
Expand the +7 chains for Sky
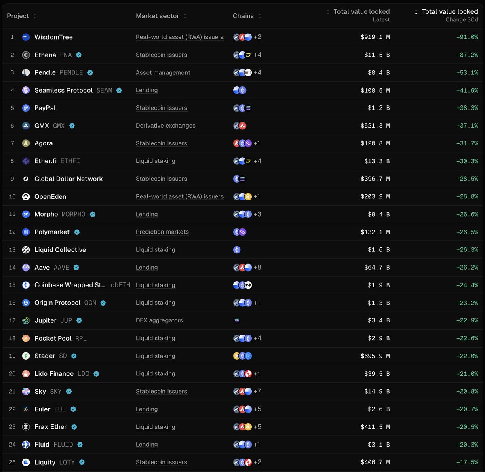(257, 391)
